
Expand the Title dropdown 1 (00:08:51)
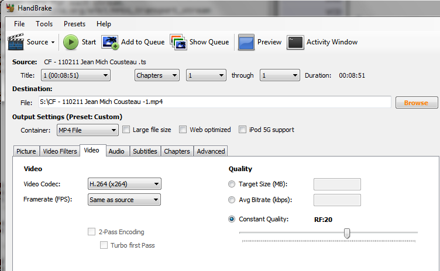coord(75,75)
